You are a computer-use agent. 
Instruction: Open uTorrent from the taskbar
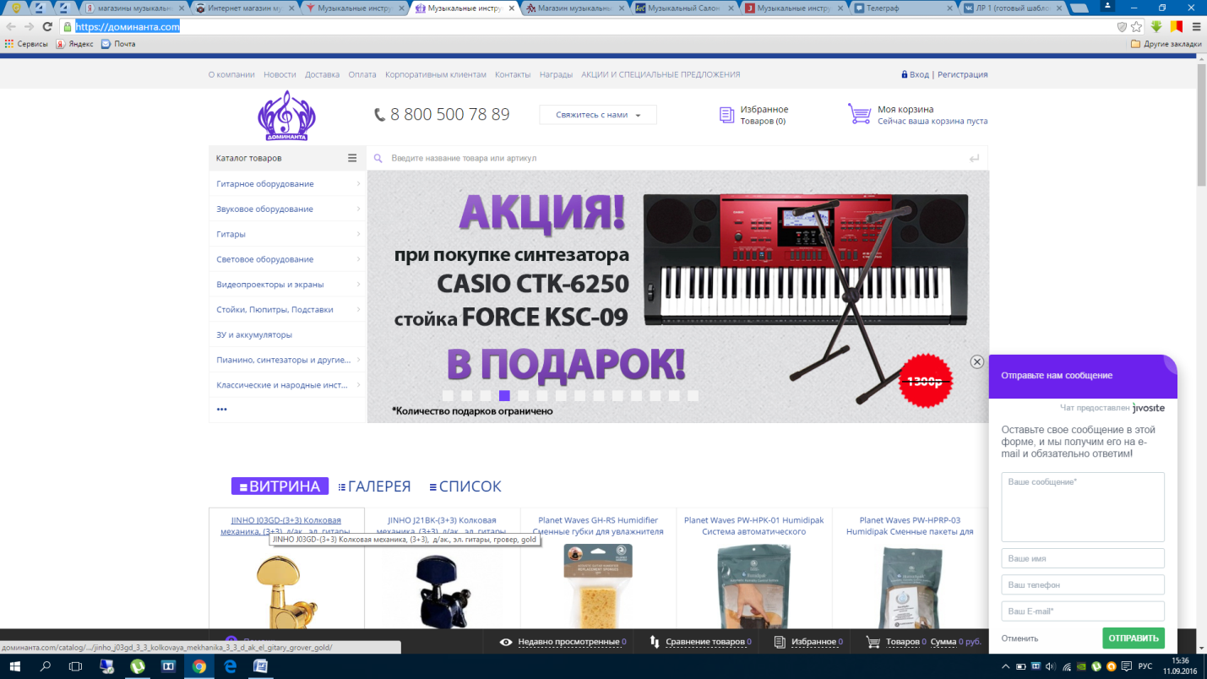coord(137,666)
